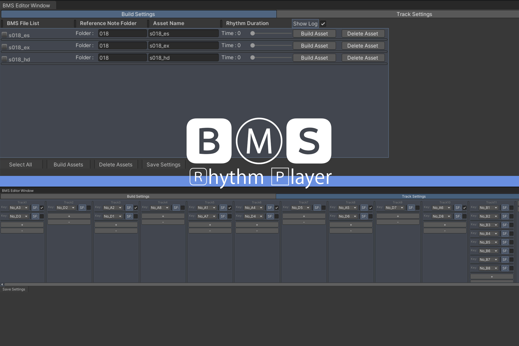Build the s018_es asset
Viewport: 519px width, 346px height.
pyautogui.click(x=314, y=33)
